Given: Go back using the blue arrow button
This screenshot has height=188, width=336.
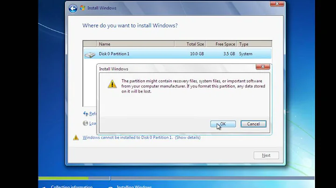Looking at the screenshot, I should pyautogui.click(x=73, y=8).
